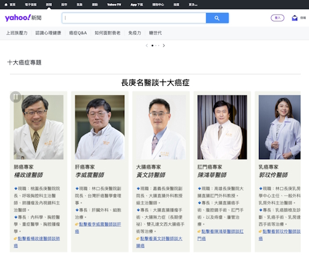Click the 登入 sign-in button

[277, 18]
